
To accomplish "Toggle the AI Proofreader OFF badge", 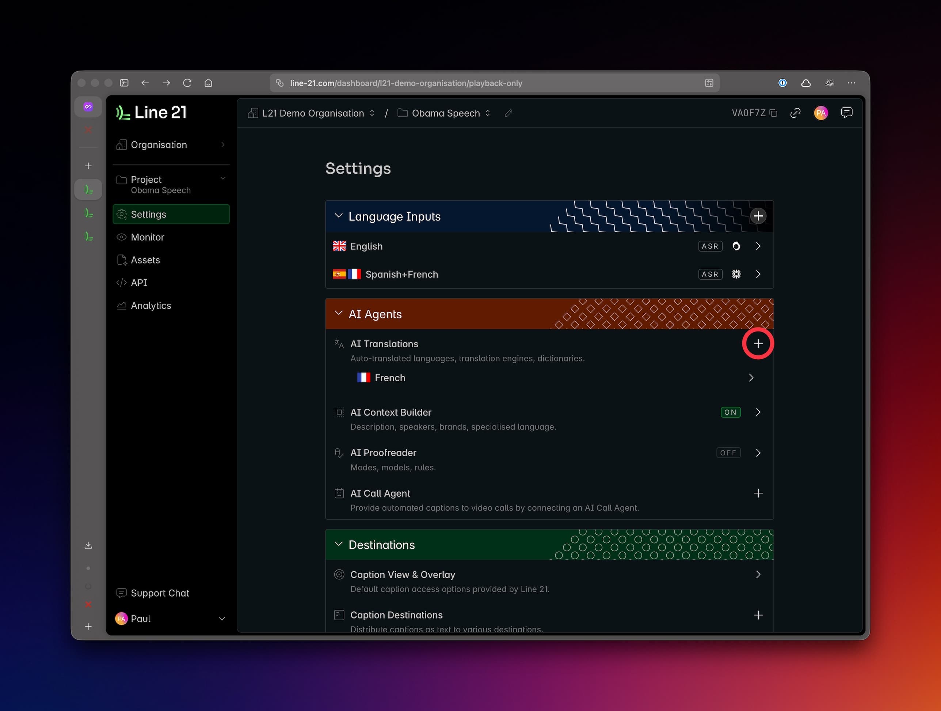I will point(728,453).
